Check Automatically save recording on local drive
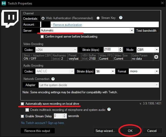This screenshot has width=166, height=137. point(22,103)
